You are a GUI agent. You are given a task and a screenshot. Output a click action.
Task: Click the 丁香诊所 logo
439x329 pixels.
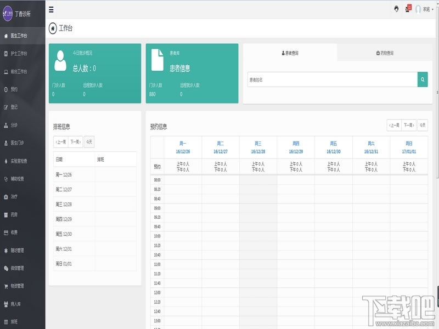8,13
